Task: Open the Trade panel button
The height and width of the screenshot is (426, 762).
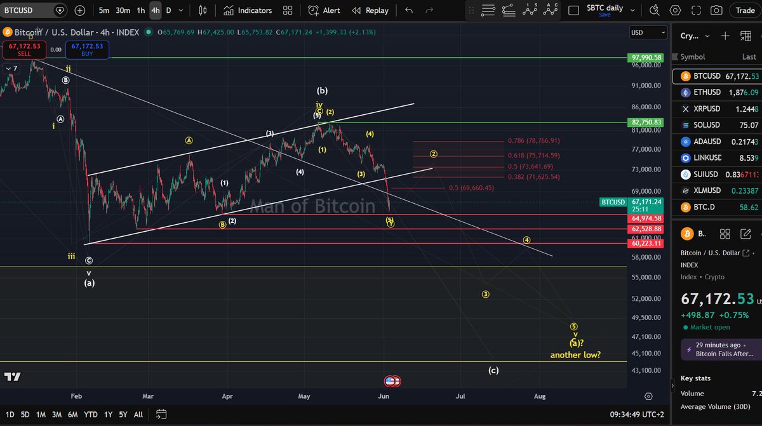Action: tap(745, 10)
